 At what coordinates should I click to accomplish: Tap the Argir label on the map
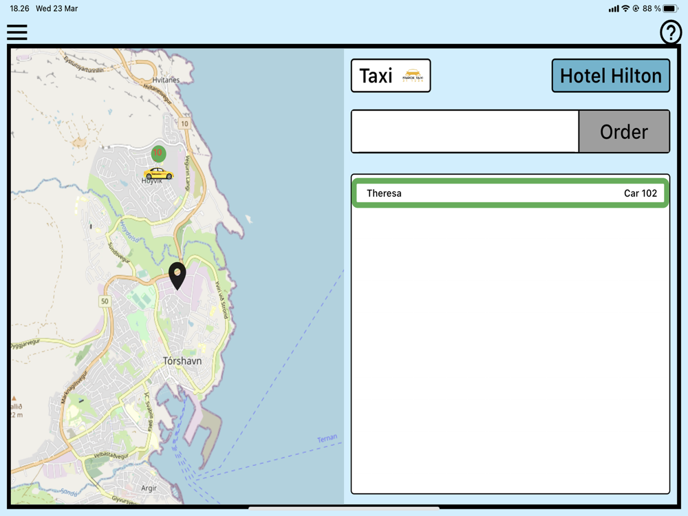(x=149, y=488)
